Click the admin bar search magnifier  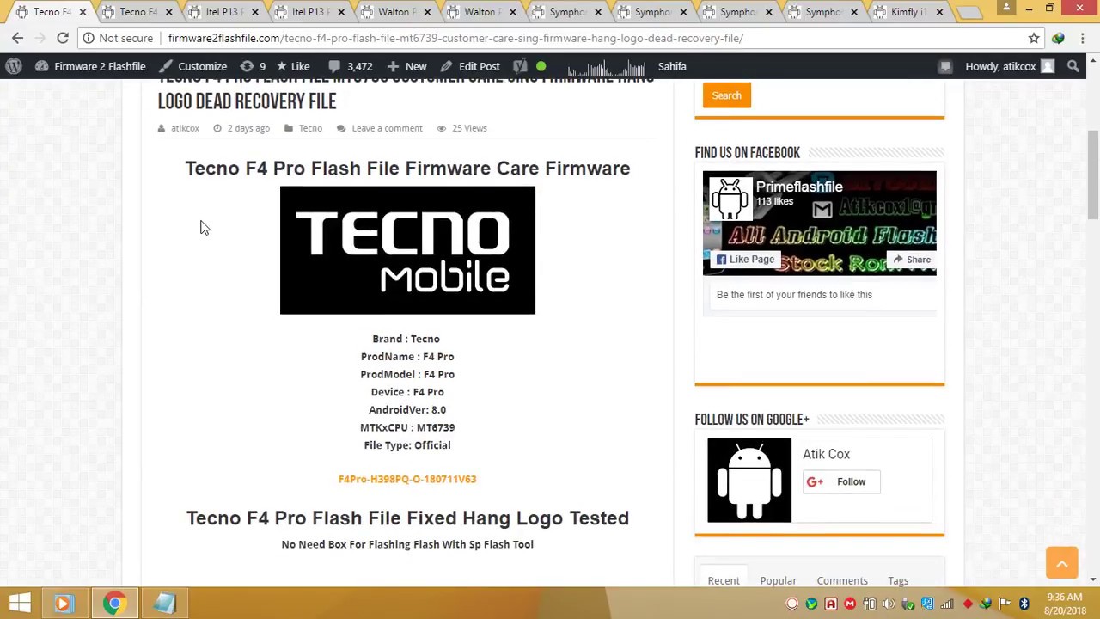pos(1073,66)
